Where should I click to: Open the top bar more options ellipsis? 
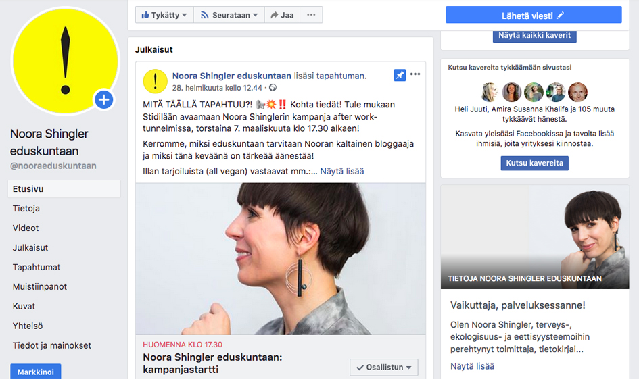click(311, 15)
